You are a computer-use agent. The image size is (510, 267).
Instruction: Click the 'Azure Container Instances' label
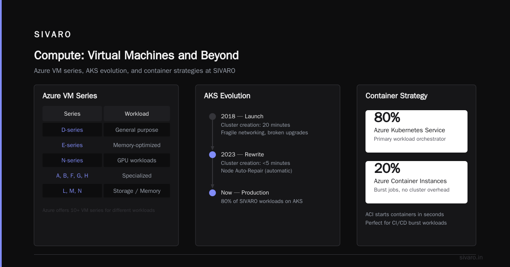coord(410,181)
